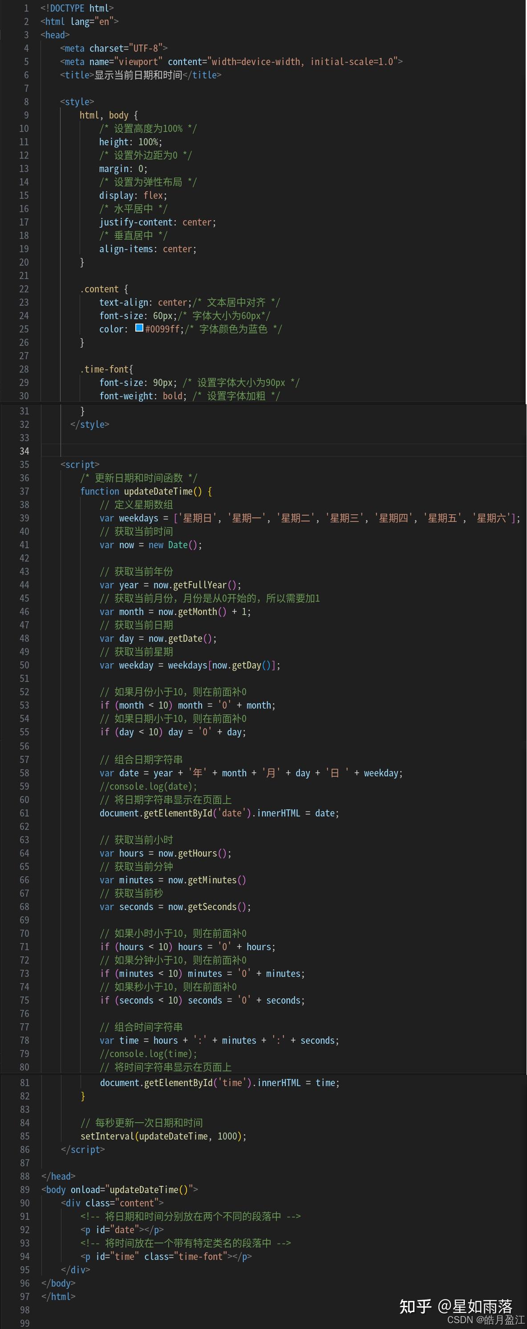Click the '<html lang="en">' tag line

(79, 22)
